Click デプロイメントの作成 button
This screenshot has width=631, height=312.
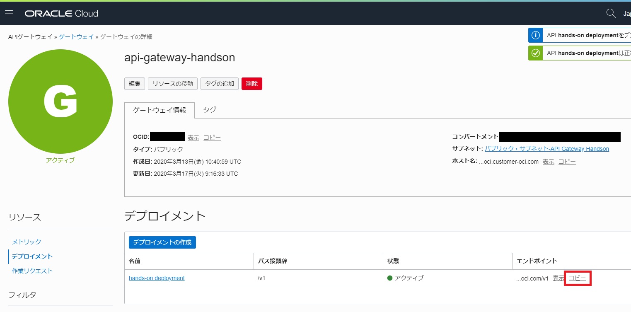click(162, 242)
